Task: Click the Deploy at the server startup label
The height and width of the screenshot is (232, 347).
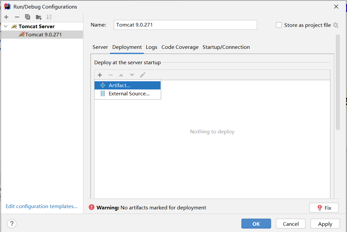Action: coord(127,63)
